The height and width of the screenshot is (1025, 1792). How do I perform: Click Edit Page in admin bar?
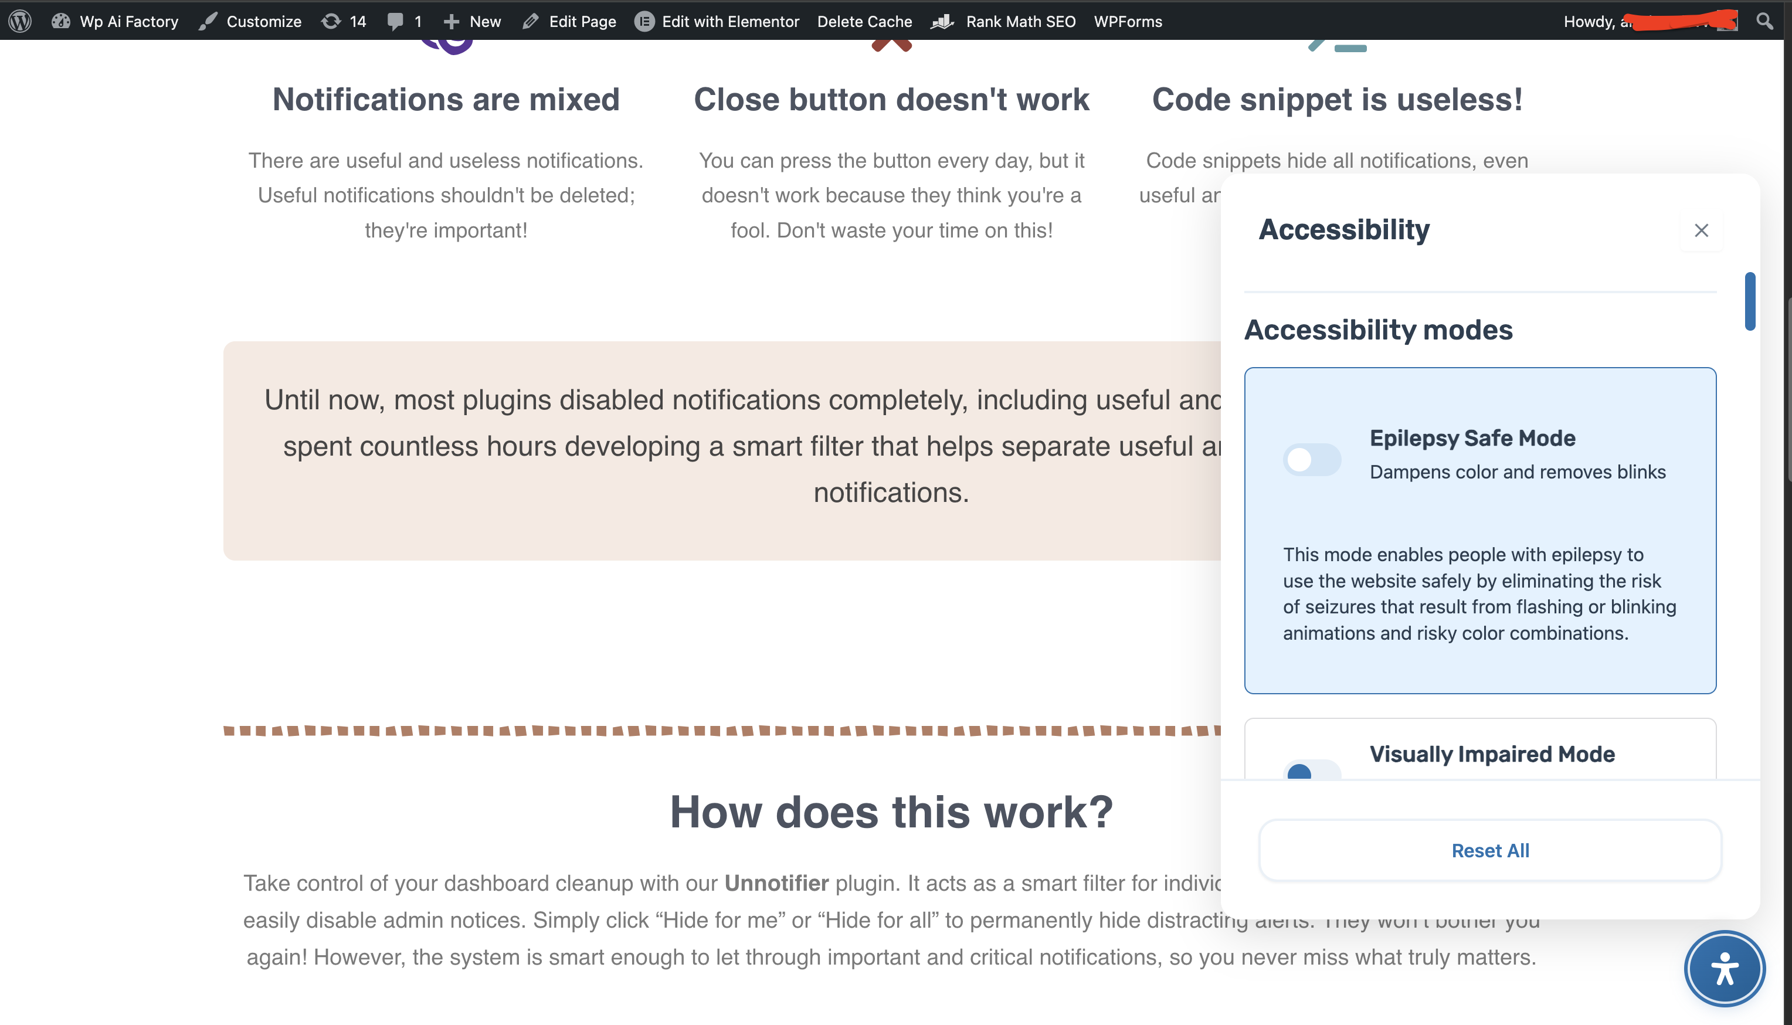point(569,21)
